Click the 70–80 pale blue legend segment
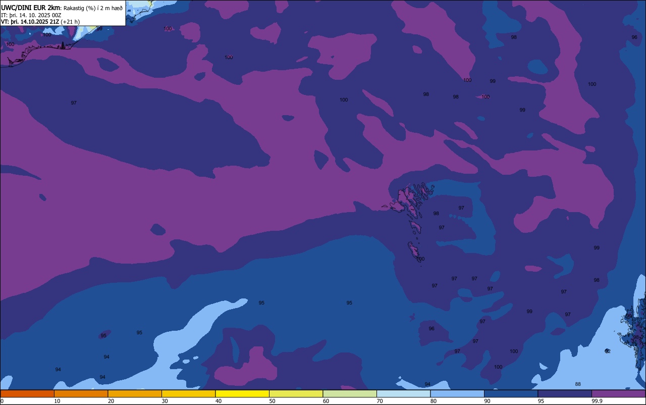Viewport: 646px width, 405px height. (403, 393)
